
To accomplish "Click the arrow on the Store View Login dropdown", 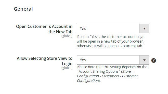I will click(144, 60).
